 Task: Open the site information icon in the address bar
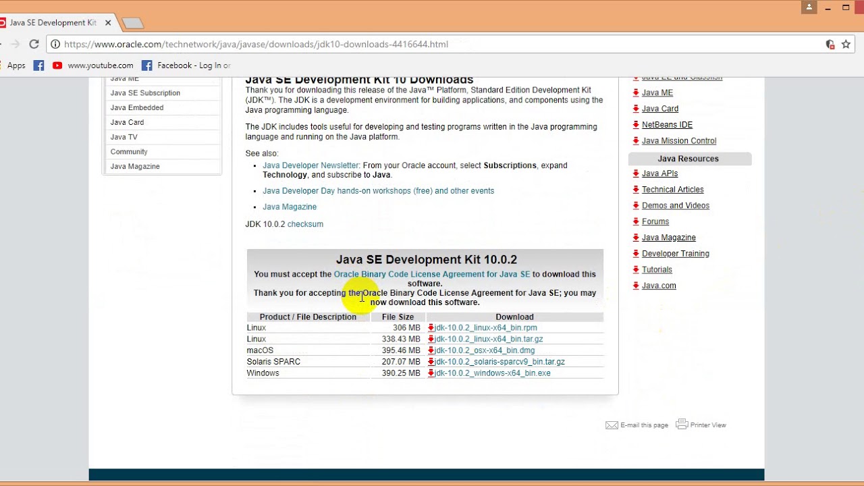(55, 44)
